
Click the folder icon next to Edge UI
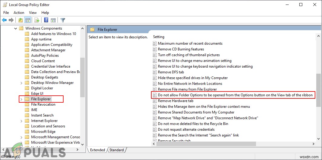[27, 94]
